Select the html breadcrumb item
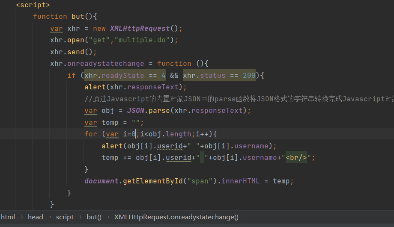This screenshot has height=227, width=394. coord(8,217)
